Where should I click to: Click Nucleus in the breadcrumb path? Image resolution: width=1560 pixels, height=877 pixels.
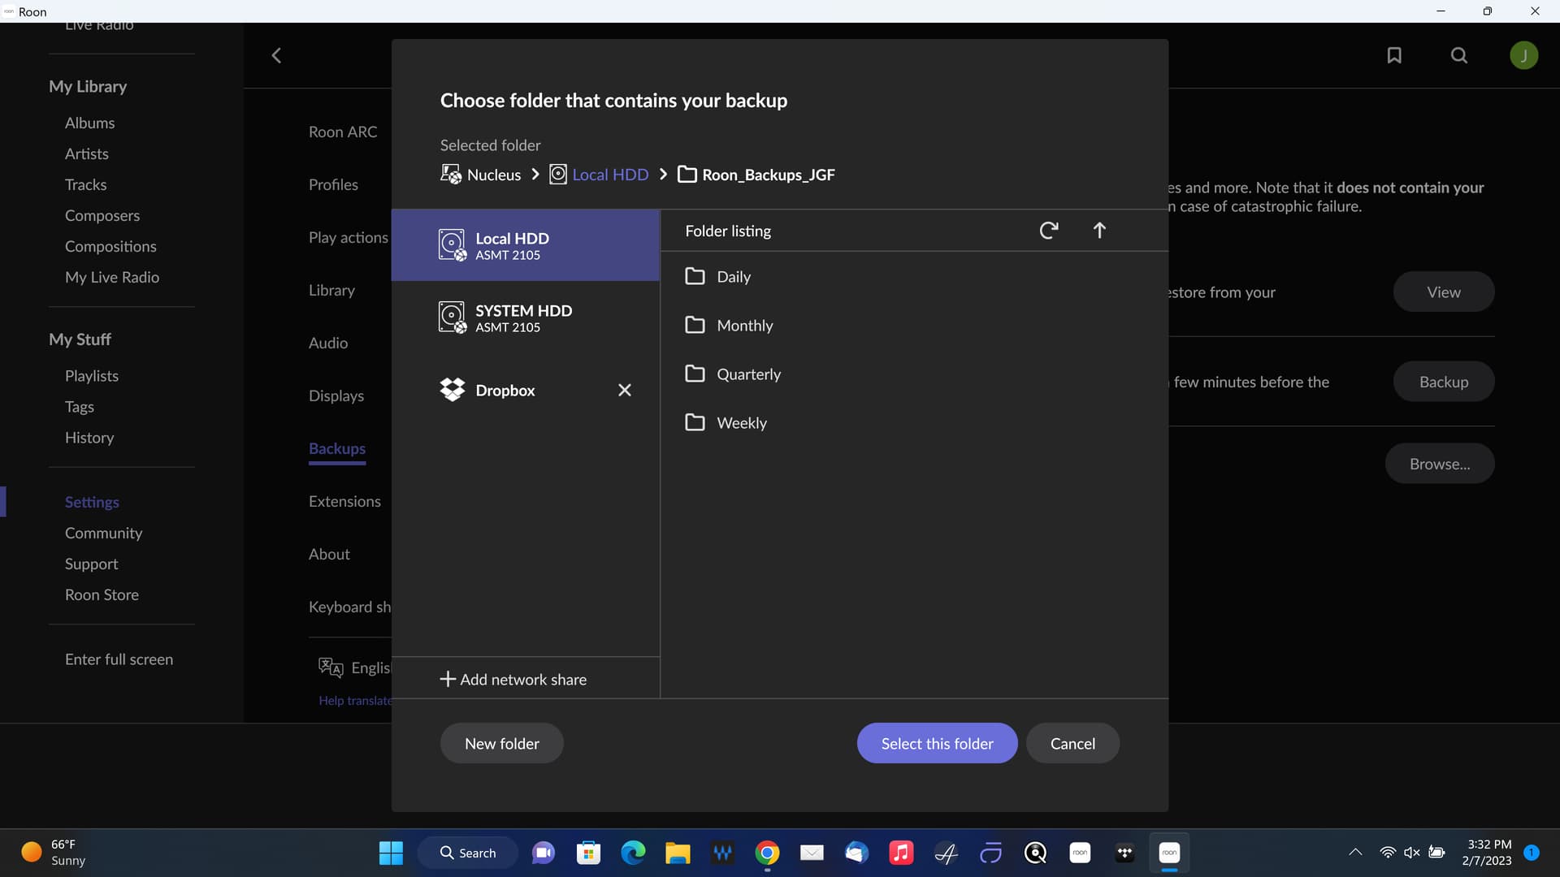tap(494, 175)
